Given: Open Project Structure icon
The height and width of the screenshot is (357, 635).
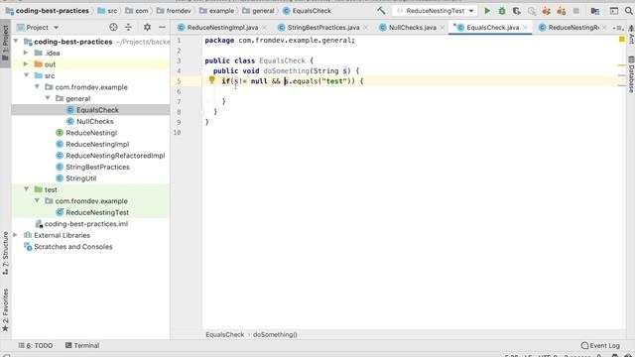Looking at the screenshot, I should 595,11.
